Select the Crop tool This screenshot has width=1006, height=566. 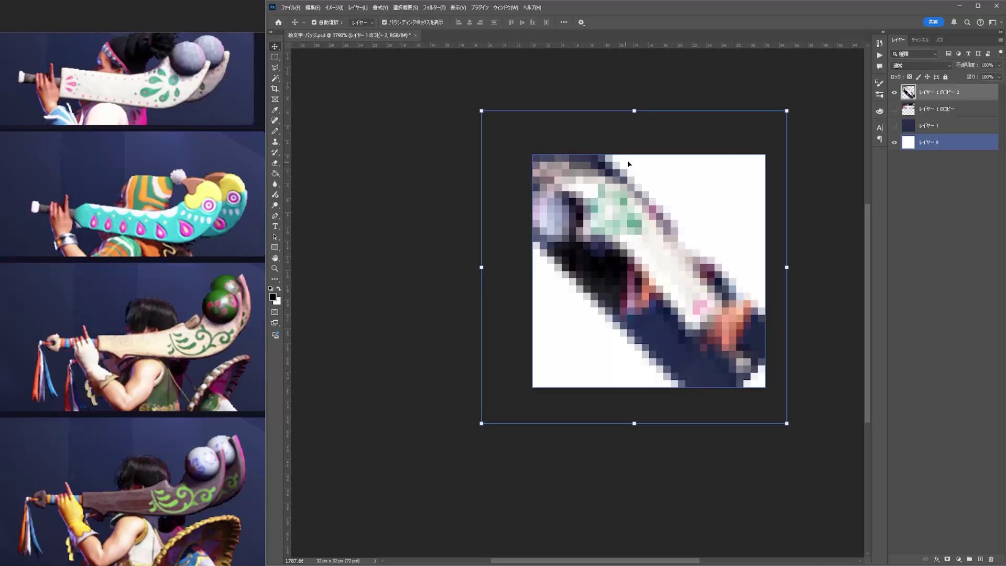275,89
